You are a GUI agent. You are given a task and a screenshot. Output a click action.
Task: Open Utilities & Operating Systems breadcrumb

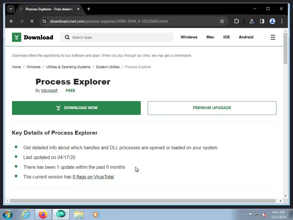click(x=68, y=67)
